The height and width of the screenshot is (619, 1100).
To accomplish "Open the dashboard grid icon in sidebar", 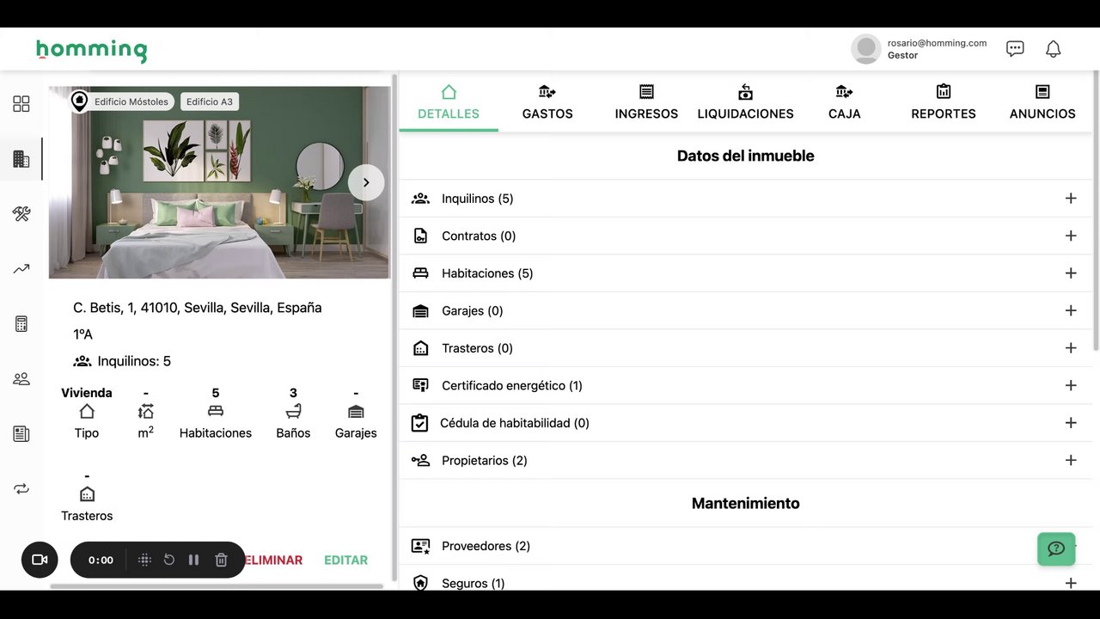I will tap(21, 104).
